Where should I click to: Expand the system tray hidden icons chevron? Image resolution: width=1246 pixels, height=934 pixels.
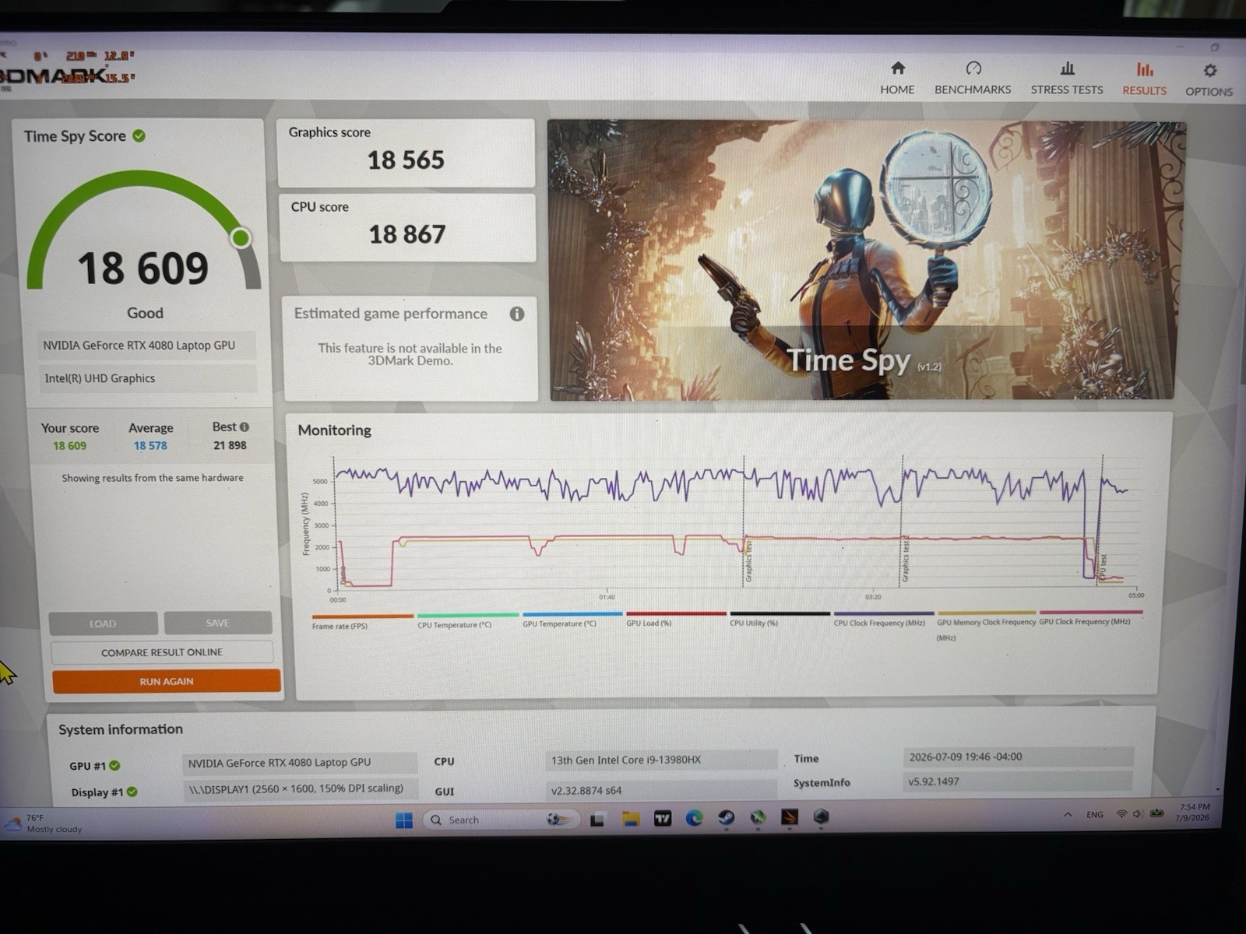(x=1067, y=814)
